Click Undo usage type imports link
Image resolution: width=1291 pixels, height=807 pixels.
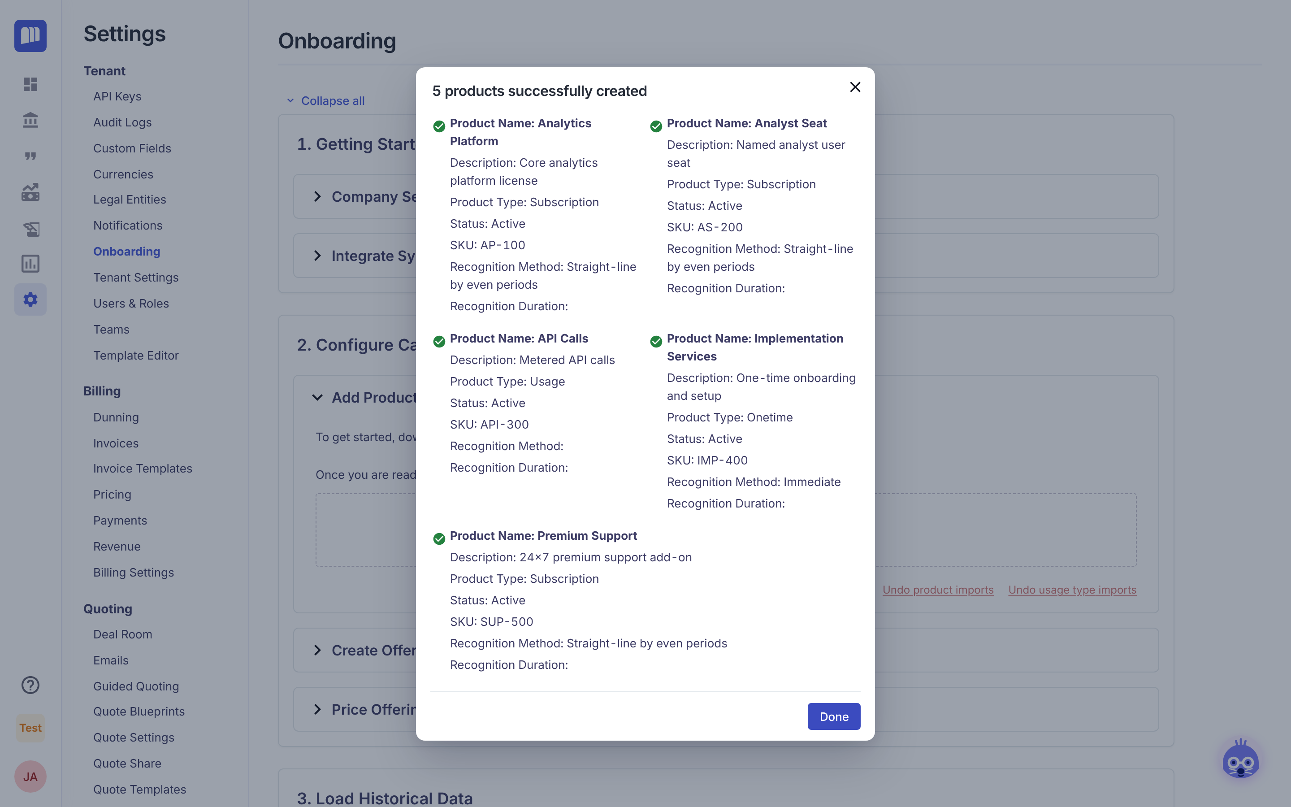tap(1072, 590)
